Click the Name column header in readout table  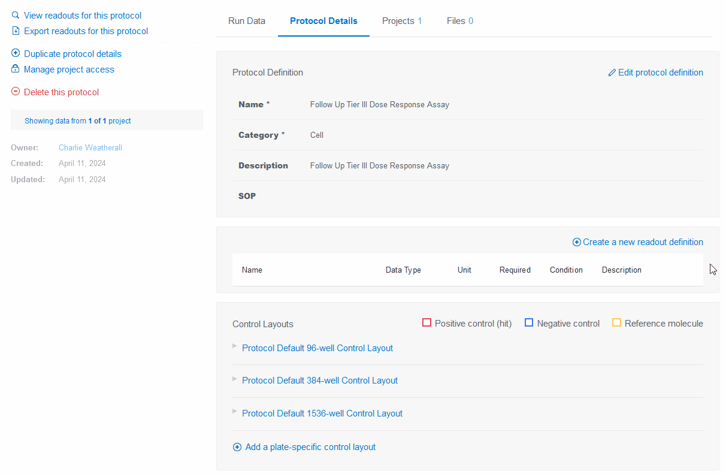(x=252, y=270)
